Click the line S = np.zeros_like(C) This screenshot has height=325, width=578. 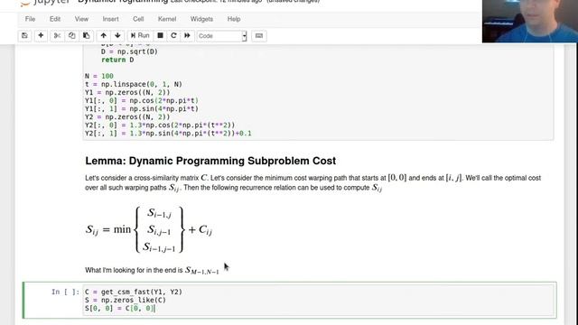tap(126, 300)
